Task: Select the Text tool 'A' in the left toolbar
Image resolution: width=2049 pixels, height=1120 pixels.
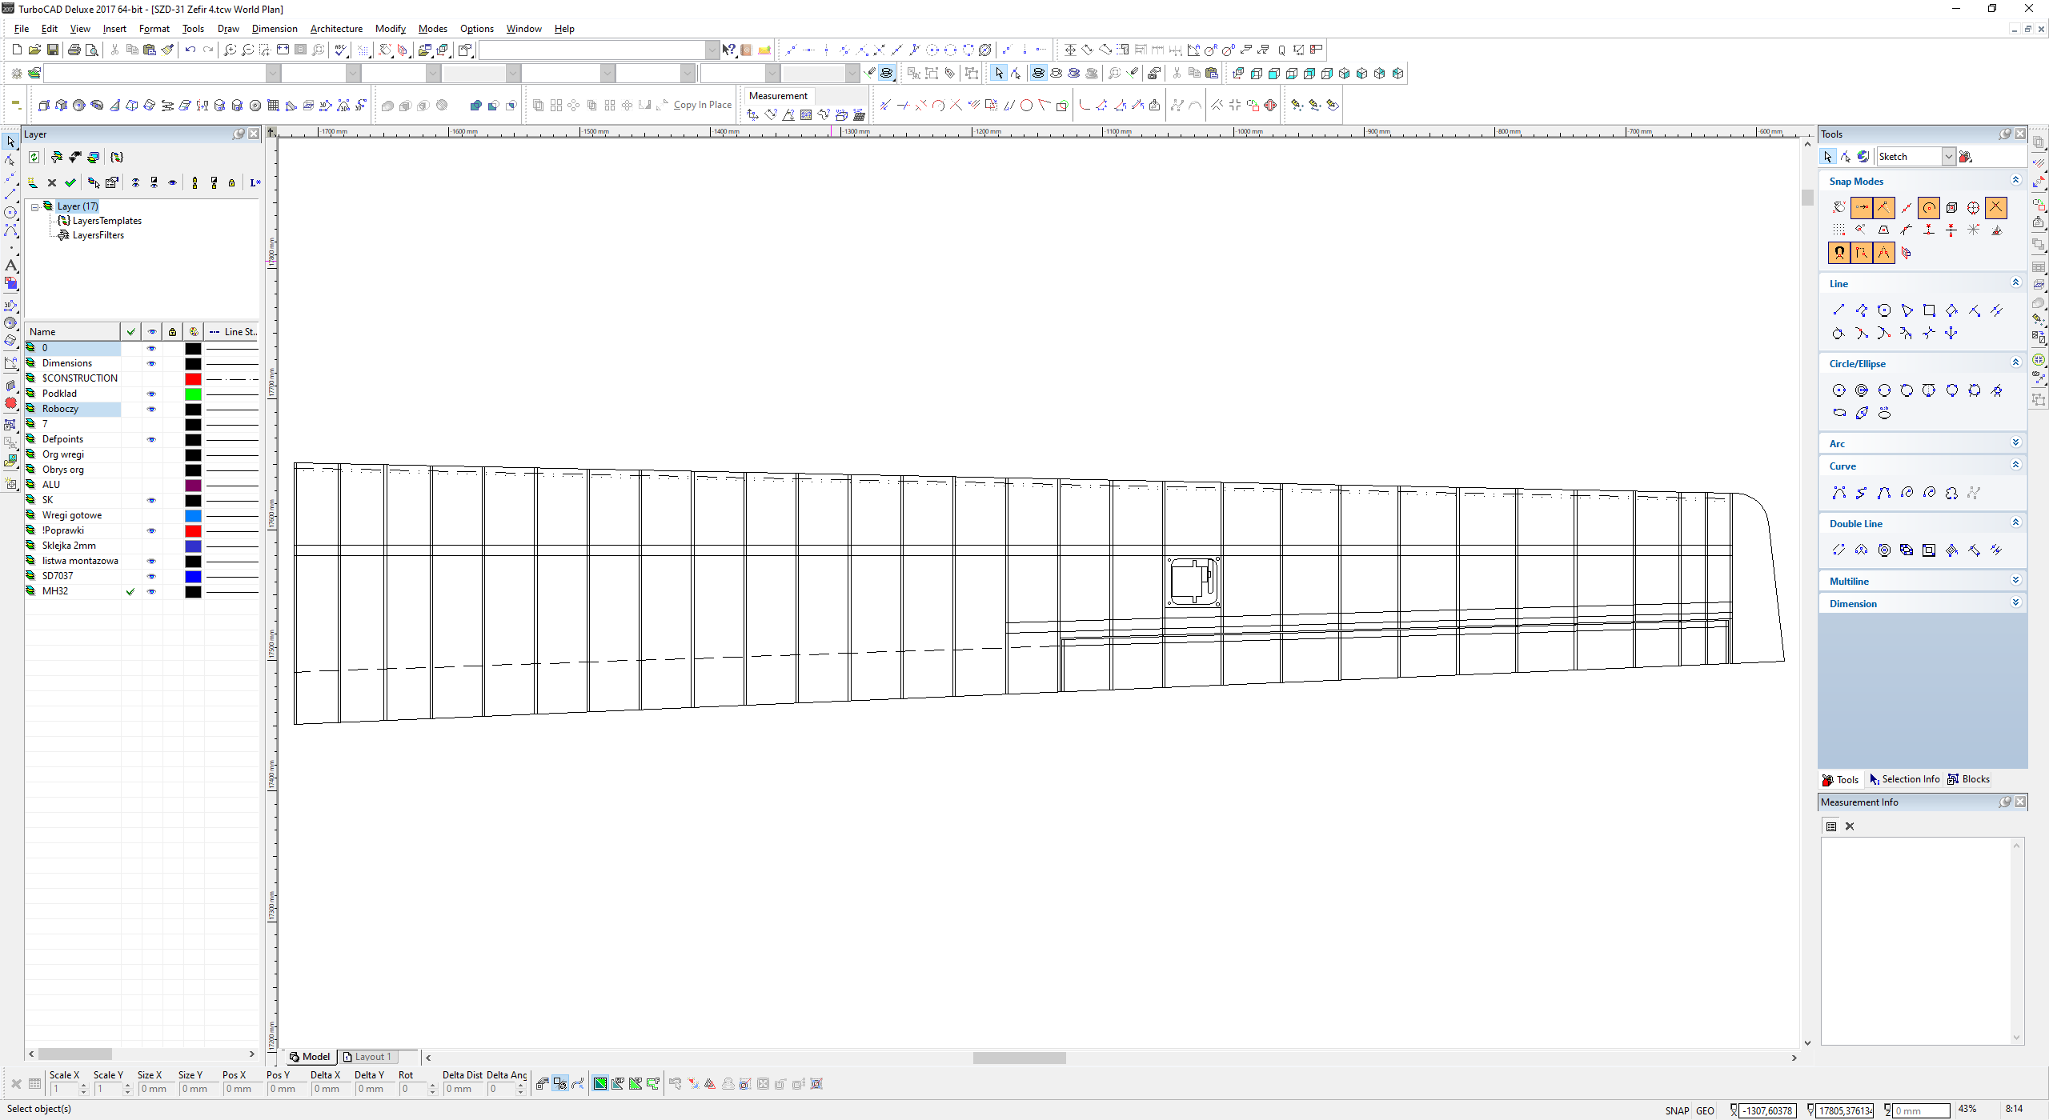Action: click(10, 265)
